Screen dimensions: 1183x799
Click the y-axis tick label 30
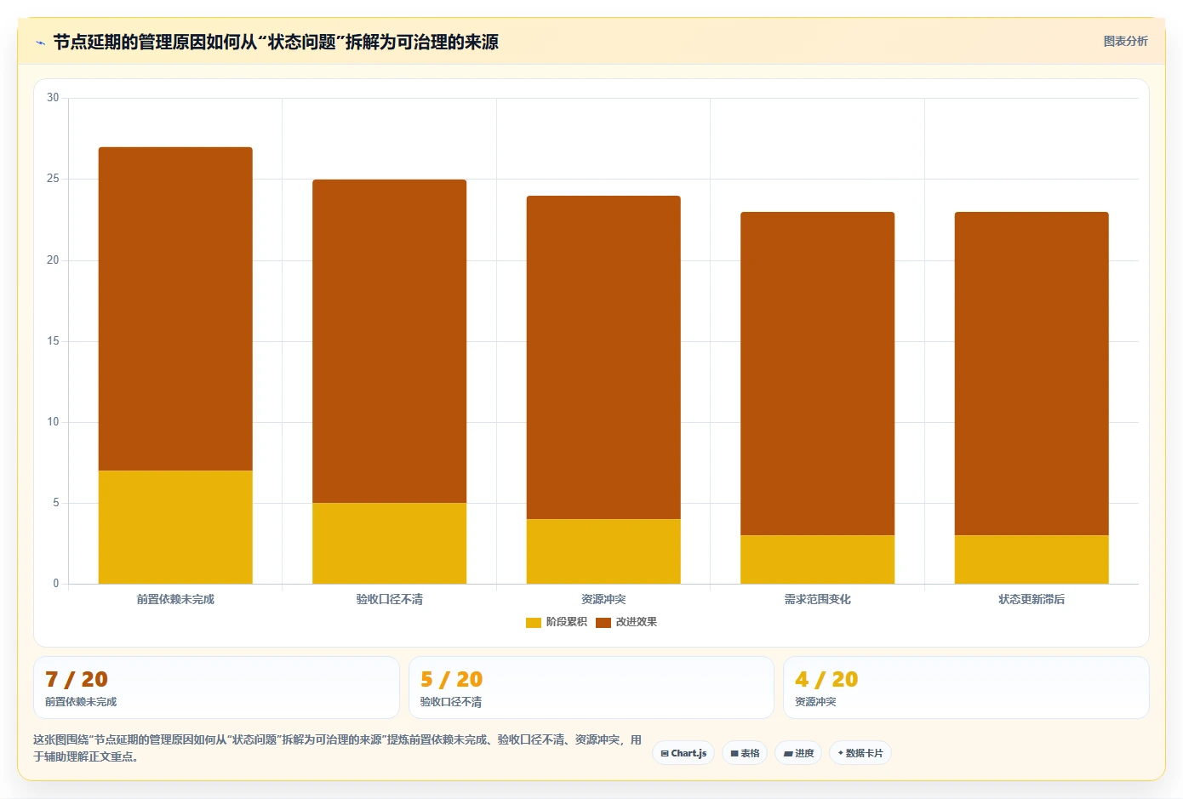(53, 98)
